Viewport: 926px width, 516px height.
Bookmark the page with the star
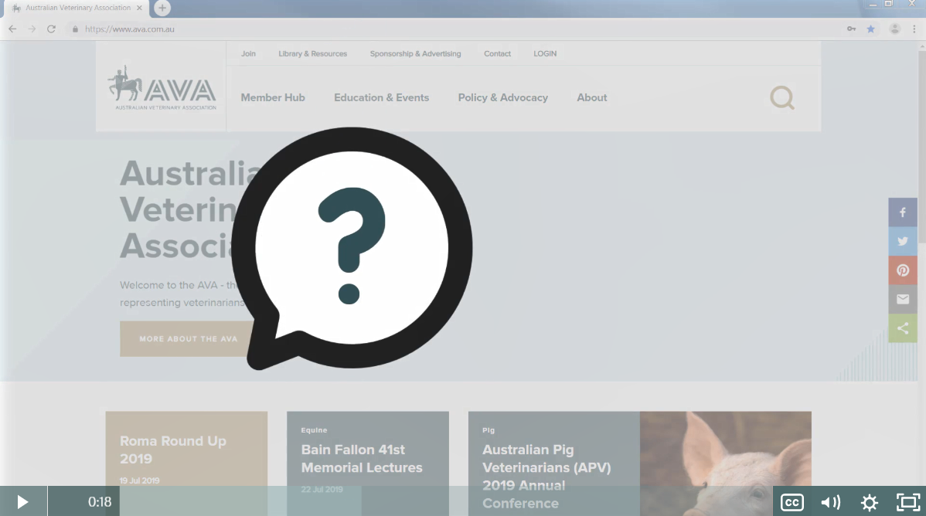click(870, 29)
